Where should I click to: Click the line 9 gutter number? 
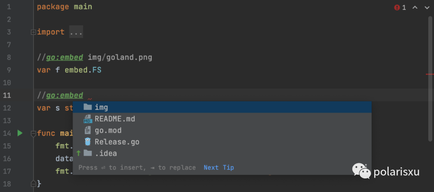[x=9, y=70]
